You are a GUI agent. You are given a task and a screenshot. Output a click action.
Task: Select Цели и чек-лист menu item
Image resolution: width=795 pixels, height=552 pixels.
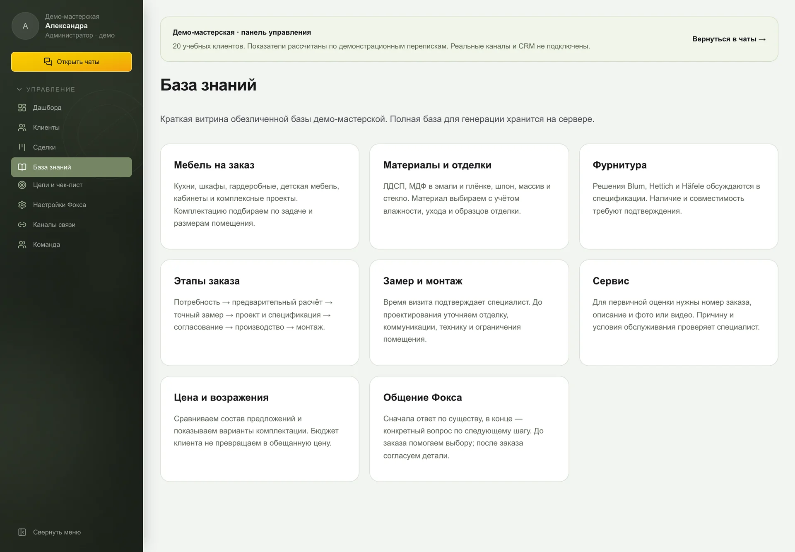71,185
